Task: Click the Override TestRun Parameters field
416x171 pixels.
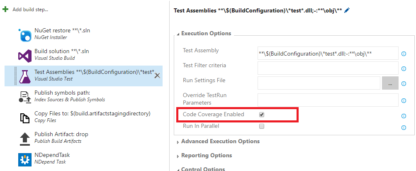Action: (x=328, y=100)
